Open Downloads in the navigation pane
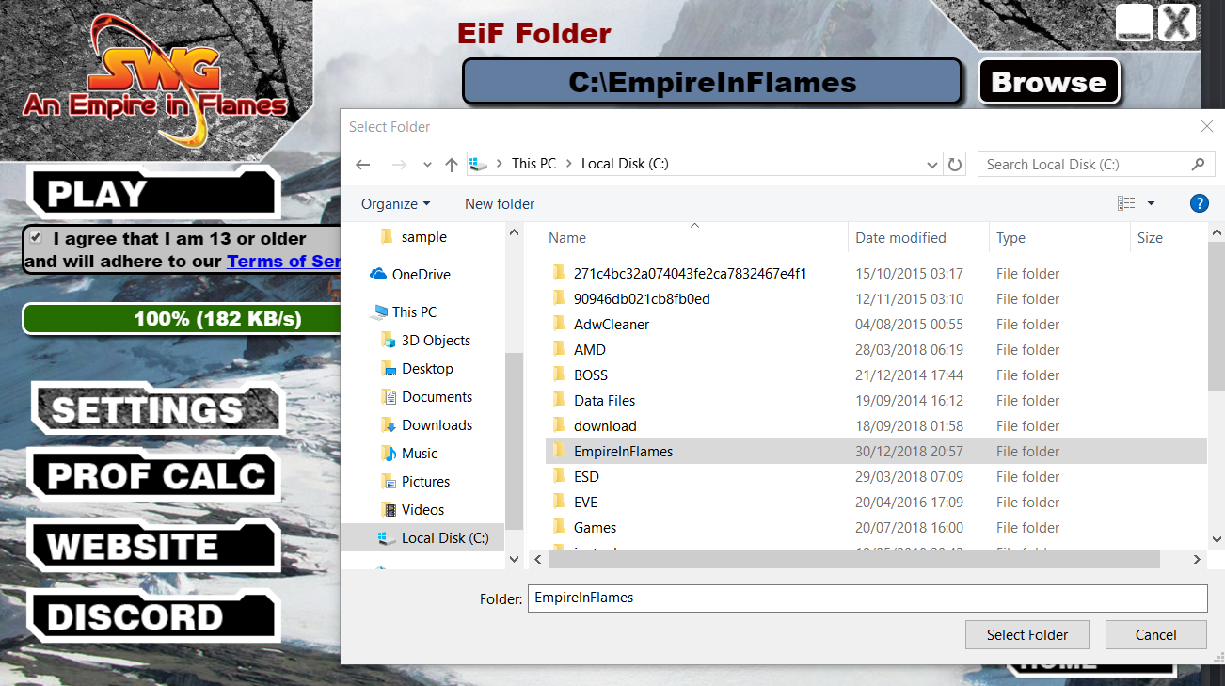Screen dimensions: 1225x686 coord(426,425)
